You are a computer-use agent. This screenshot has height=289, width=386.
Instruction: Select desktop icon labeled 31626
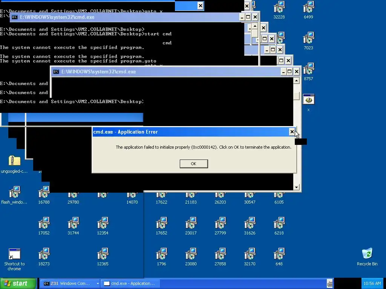click(250, 226)
